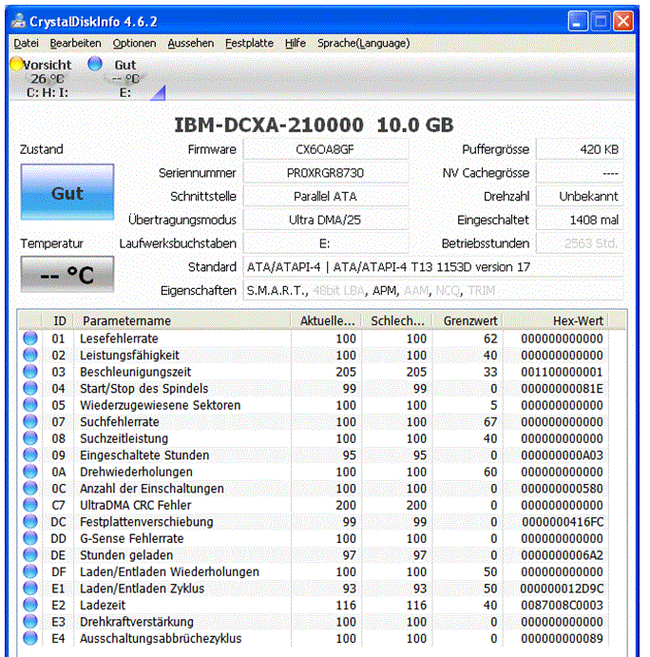This screenshot has width=650, height=657.
Task: Click the status orb for 08 Suchzeitleistung
Action: coord(30,438)
